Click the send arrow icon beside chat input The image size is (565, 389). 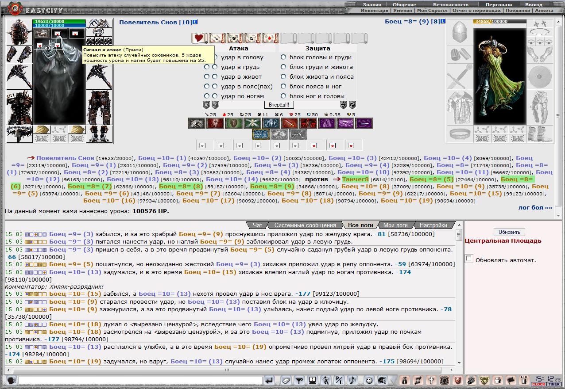click(269, 380)
